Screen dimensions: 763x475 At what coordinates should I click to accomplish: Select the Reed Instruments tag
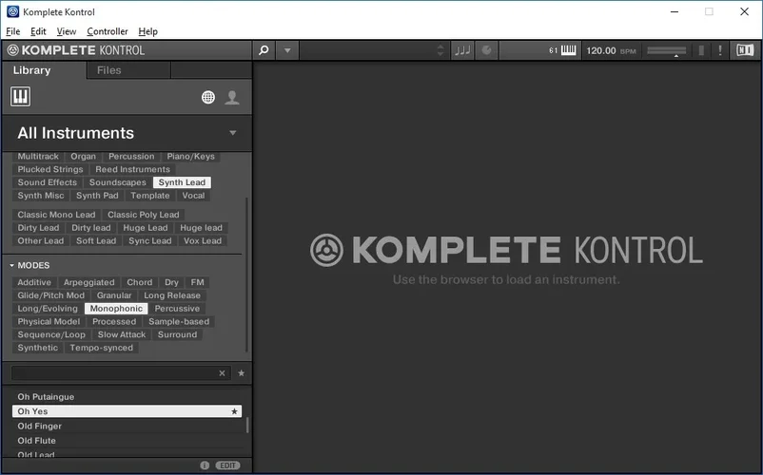click(x=133, y=169)
